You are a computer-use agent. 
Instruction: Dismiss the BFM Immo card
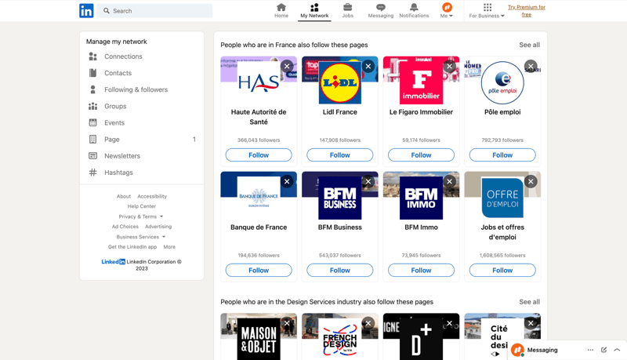(449, 181)
